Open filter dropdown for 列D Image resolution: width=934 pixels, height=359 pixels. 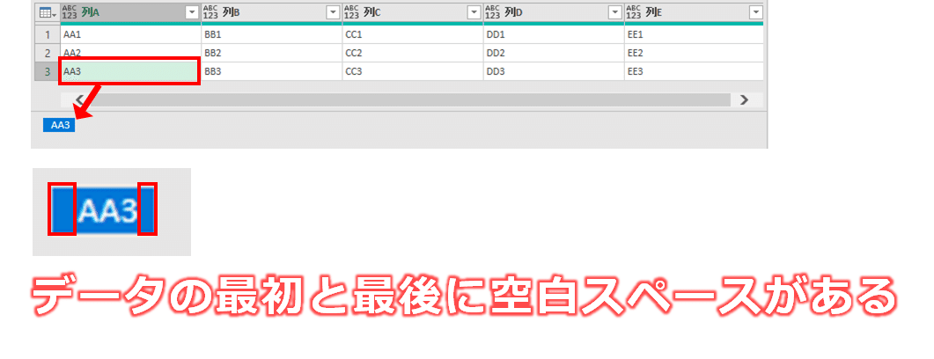click(615, 12)
